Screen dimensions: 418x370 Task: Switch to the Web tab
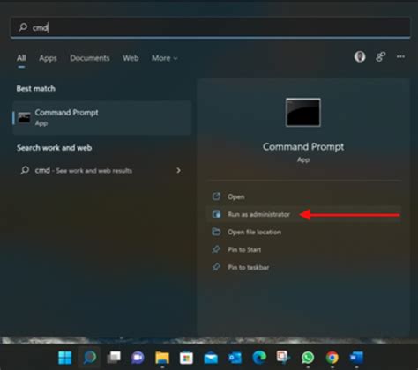coord(131,58)
